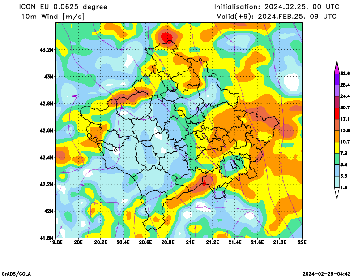Click the 24.4 legend value
The width and height of the screenshot is (358, 277).
tap(345, 96)
